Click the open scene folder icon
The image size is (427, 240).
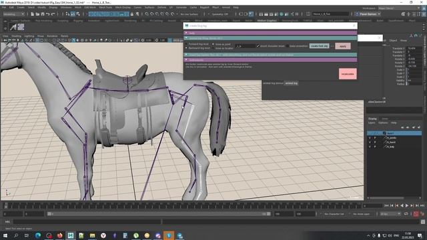tap(37, 14)
